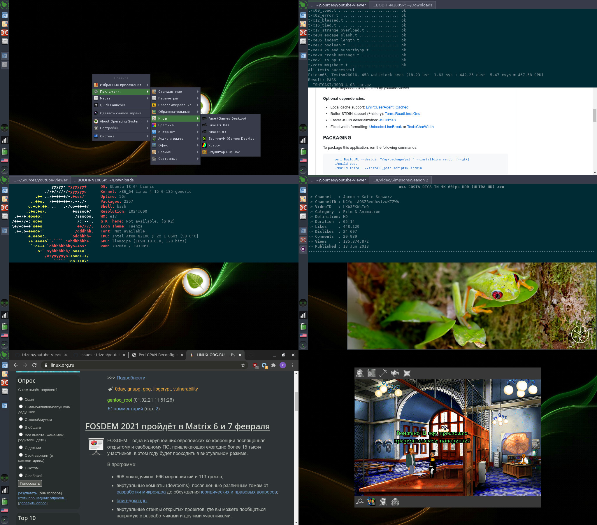Choose the handshake icon in the game toolbar

click(395, 373)
